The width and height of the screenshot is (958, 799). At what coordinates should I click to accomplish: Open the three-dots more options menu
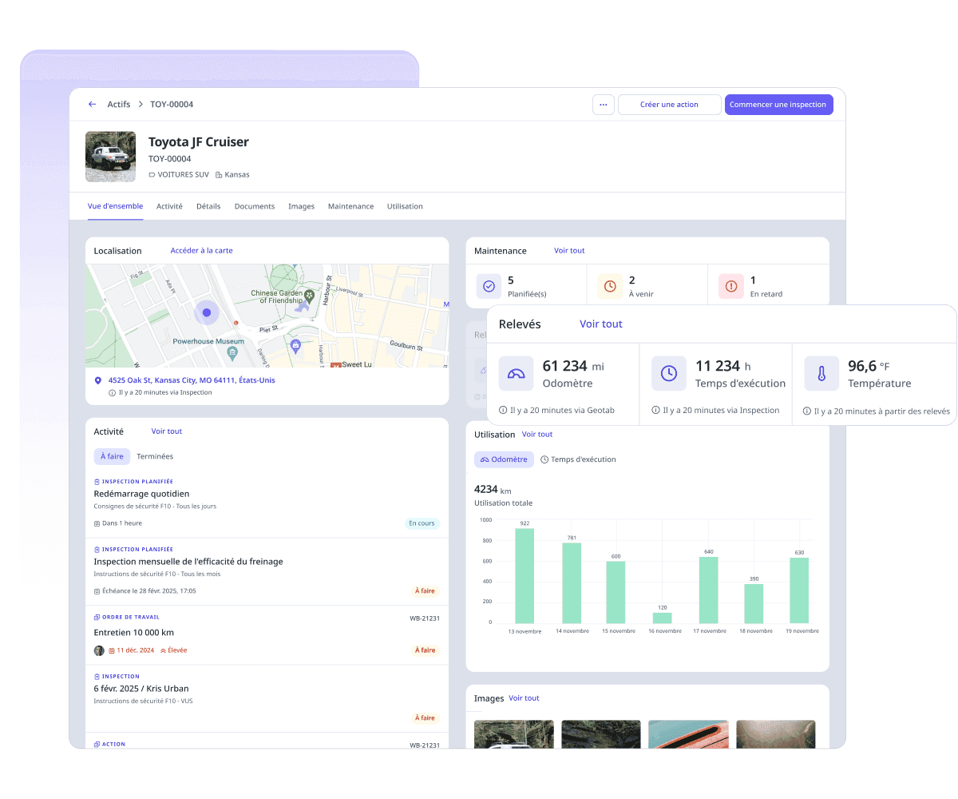(x=603, y=105)
